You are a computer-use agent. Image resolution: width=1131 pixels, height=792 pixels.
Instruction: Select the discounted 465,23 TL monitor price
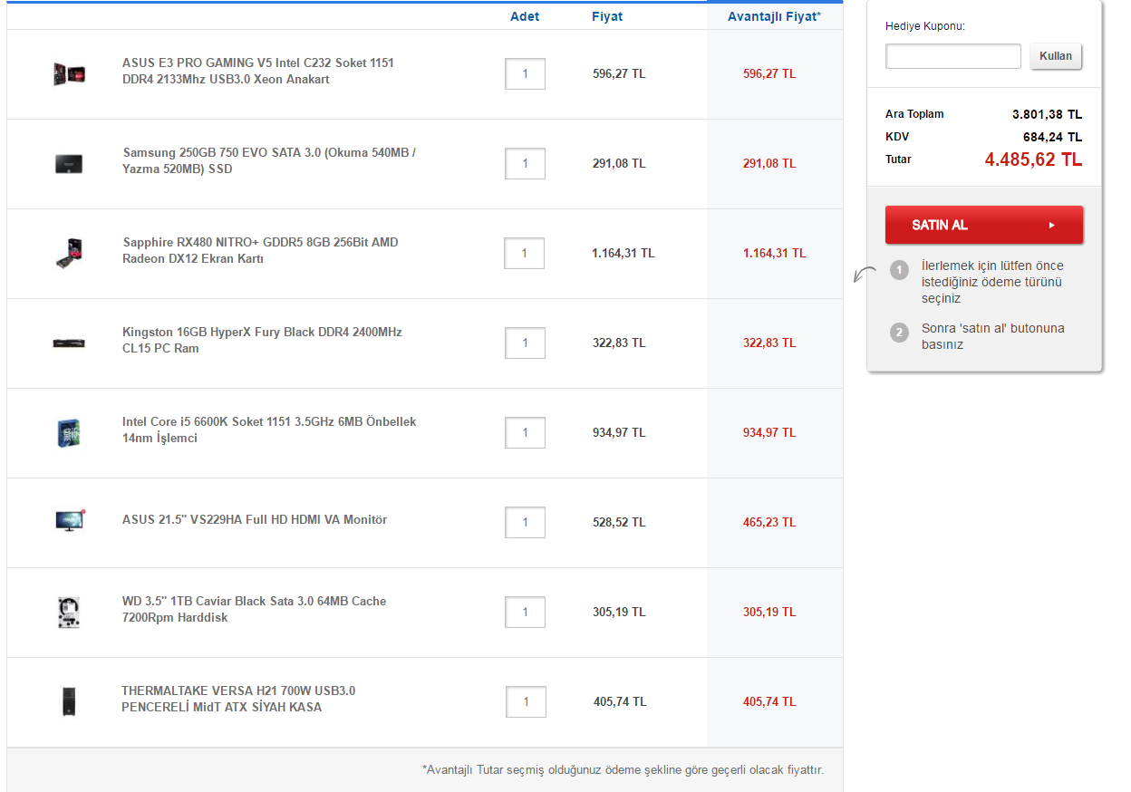769,522
